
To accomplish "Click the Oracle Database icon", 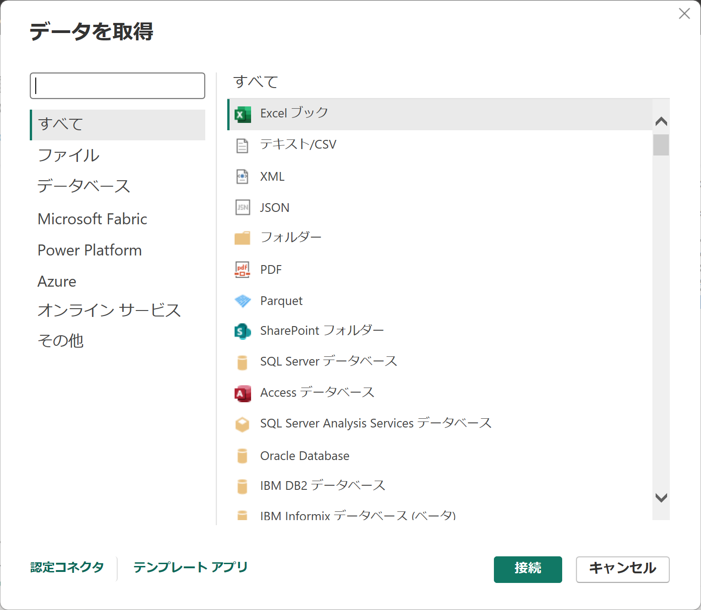I will coord(242,456).
